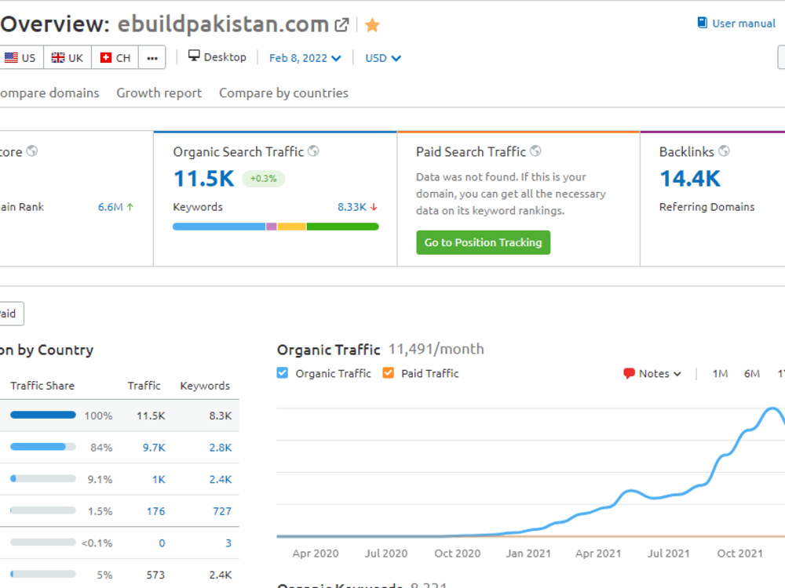Click the Traffic Share column header
The height and width of the screenshot is (588, 785).
[42, 386]
